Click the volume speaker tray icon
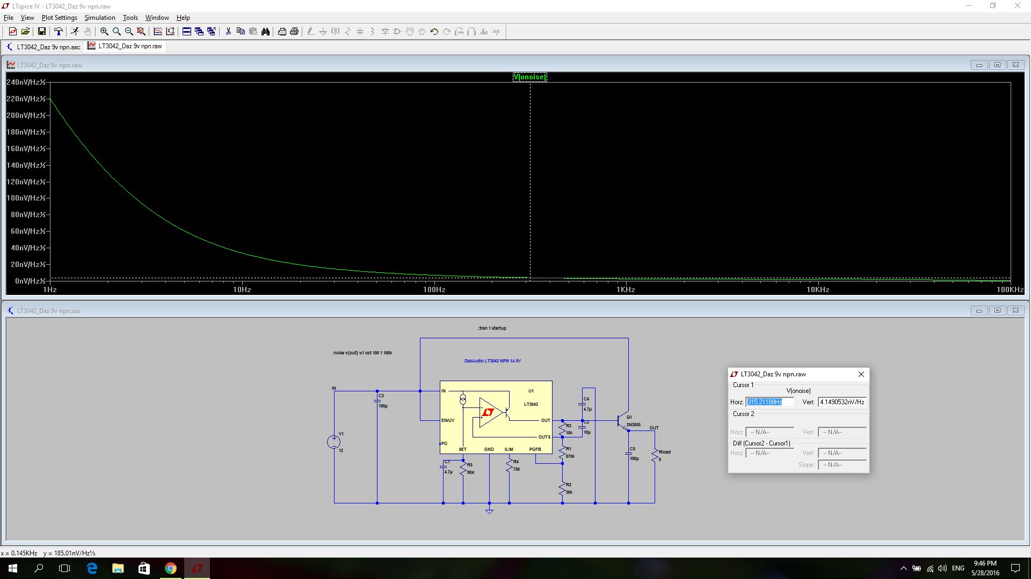 [x=942, y=568]
